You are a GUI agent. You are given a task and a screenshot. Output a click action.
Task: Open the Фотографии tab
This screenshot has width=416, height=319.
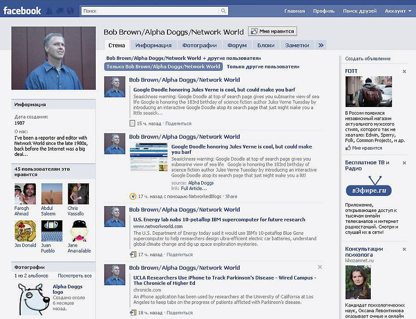click(x=200, y=45)
